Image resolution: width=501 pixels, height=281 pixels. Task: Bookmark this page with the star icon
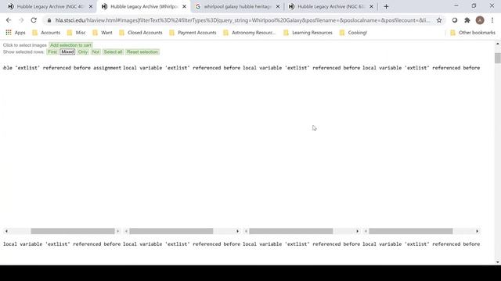point(439,20)
